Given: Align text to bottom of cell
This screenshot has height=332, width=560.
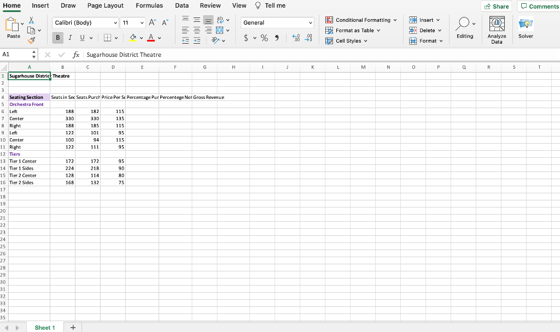Looking at the screenshot, I should coord(208,20).
